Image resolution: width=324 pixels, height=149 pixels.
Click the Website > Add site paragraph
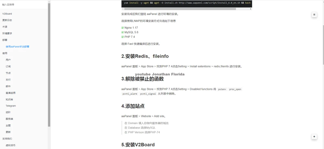pyautogui.click(x=144, y=116)
